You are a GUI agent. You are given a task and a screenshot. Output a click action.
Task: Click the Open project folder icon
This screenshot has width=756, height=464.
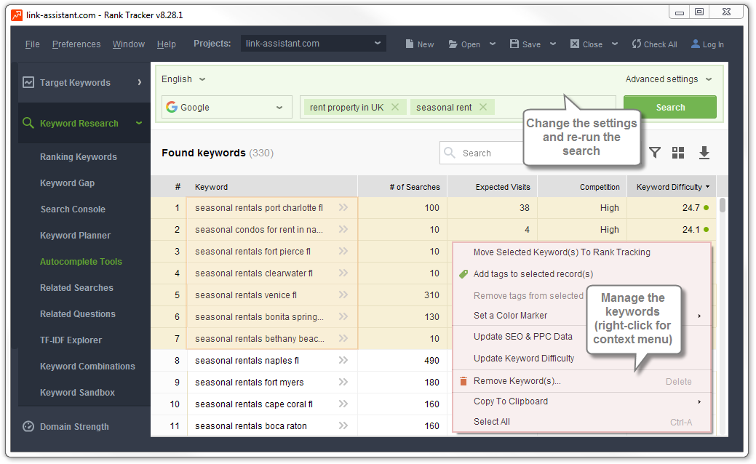click(x=453, y=44)
